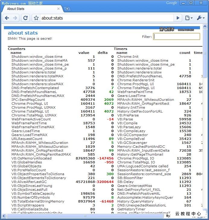Click timer 'SessionRestore:command_size'

pyautogui.click(x=144, y=174)
